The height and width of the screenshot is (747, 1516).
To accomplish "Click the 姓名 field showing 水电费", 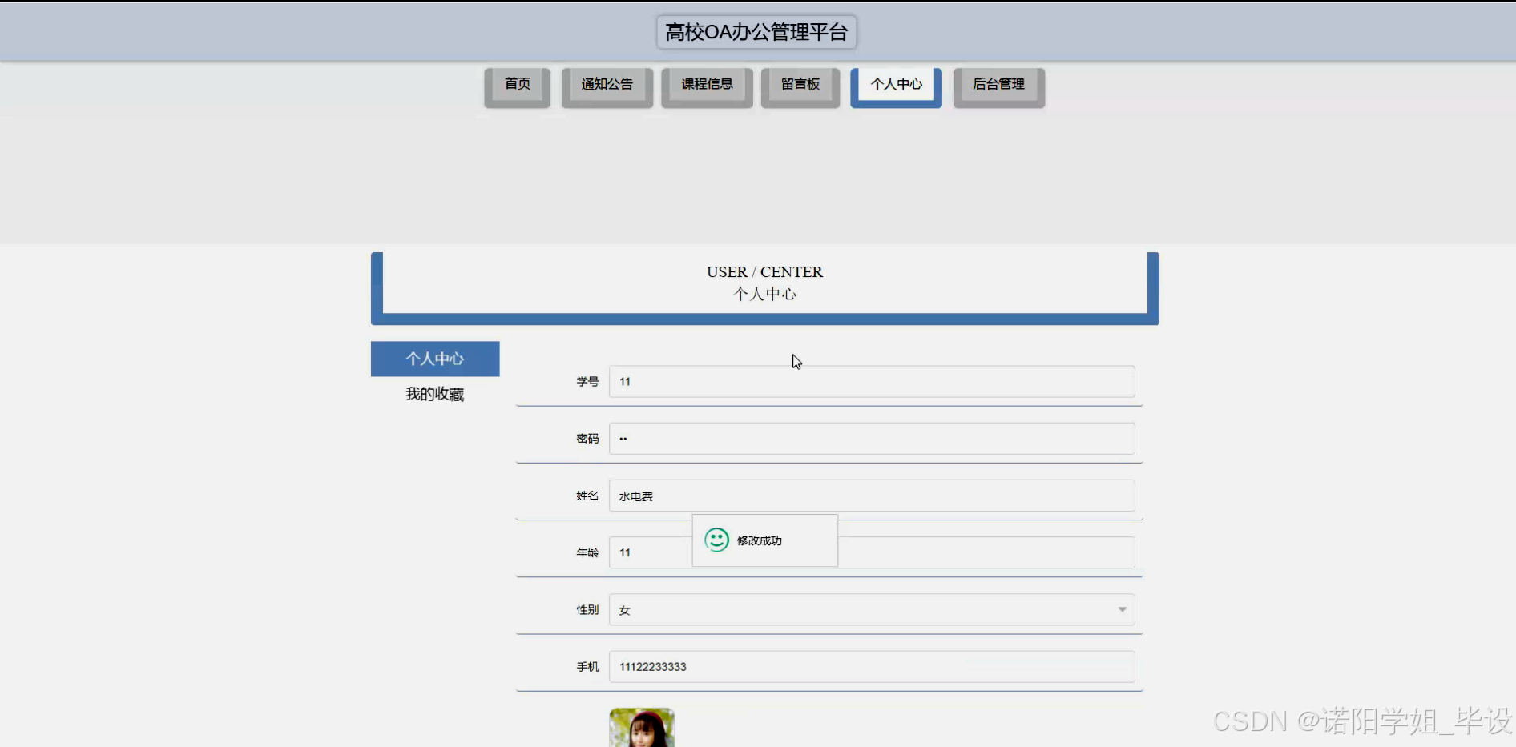I will click(872, 496).
